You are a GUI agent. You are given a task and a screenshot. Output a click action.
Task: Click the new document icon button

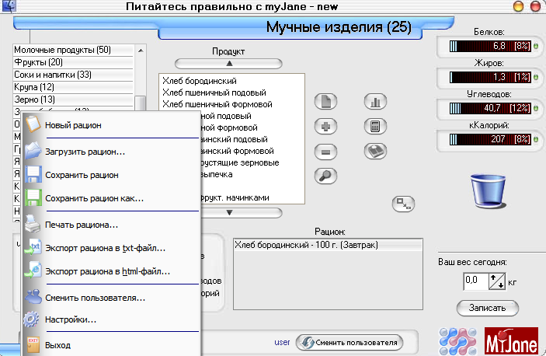point(325,102)
